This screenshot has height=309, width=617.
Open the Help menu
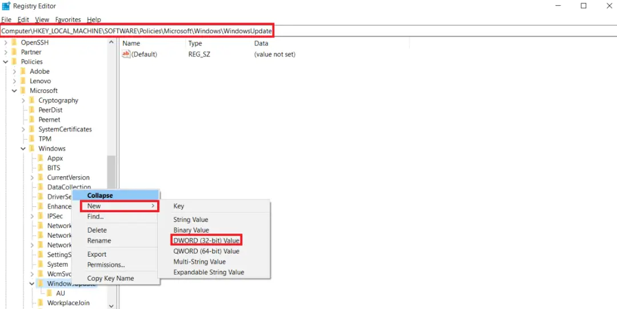94,19
